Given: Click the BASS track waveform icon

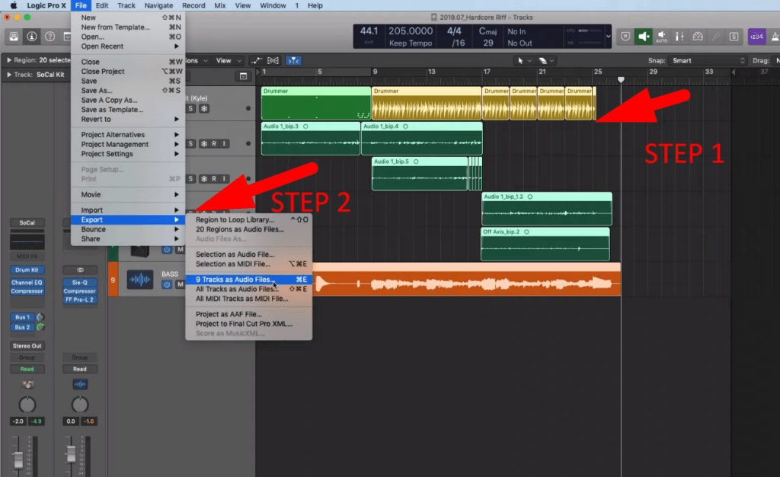Looking at the screenshot, I should (x=139, y=280).
